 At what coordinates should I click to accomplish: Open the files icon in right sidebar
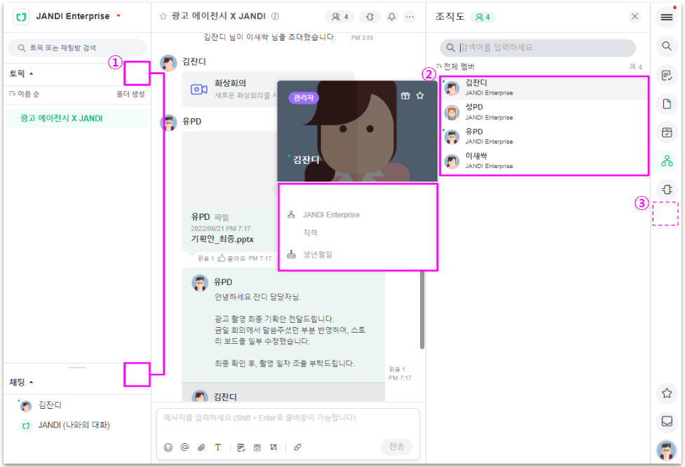(667, 104)
